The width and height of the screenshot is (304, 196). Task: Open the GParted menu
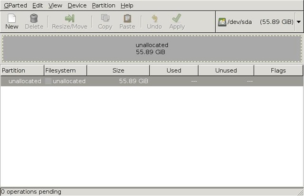(15, 5)
